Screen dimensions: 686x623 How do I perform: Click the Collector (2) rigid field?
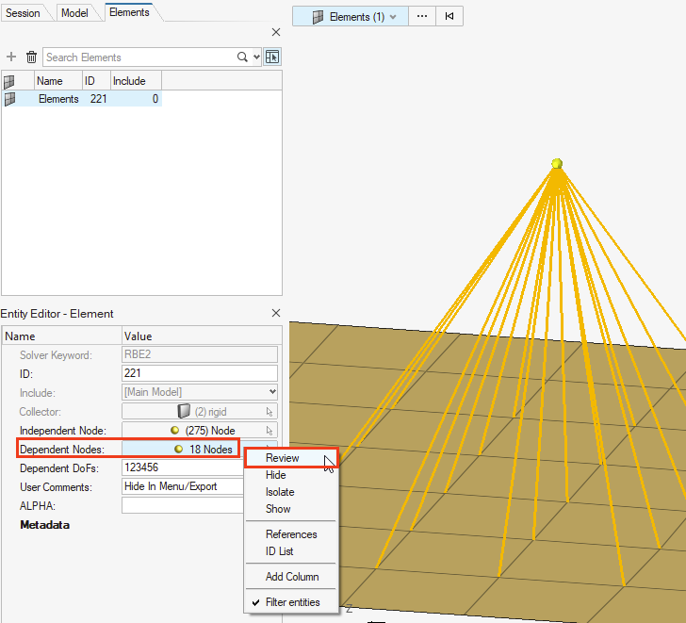(200, 411)
